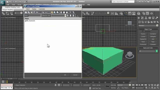Click the Undo arrow in quick toolbar
The height and width of the screenshot is (90, 160).
16,2
